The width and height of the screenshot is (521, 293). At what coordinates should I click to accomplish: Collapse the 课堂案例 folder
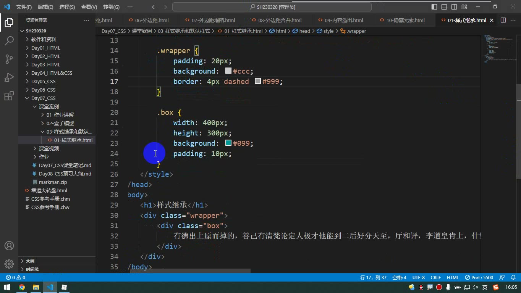(x=57, y=106)
